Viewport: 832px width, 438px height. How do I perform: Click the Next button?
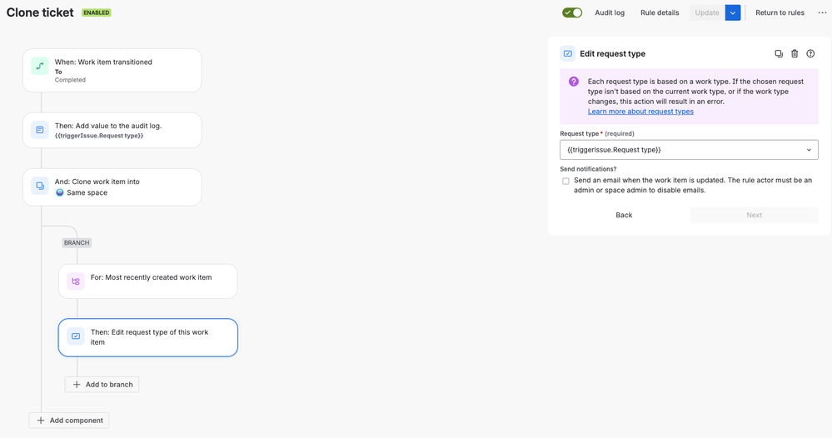pos(754,215)
